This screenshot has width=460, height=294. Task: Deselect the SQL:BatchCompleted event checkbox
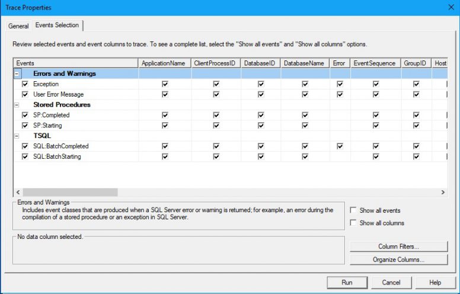[x=25, y=146]
